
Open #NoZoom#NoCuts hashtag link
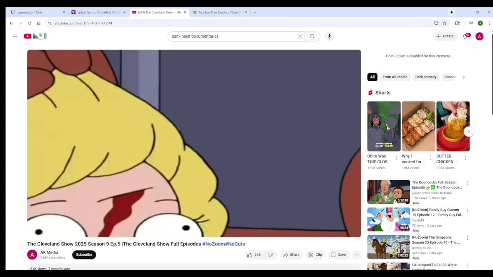click(224, 244)
